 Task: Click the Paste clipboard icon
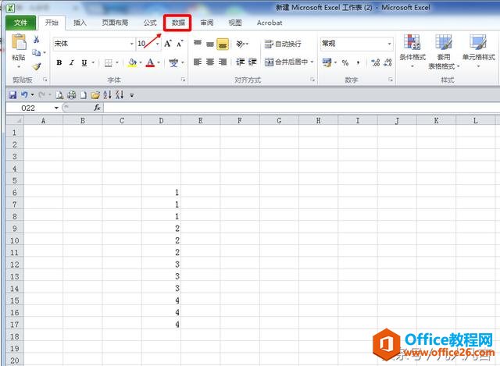pos(19,42)
